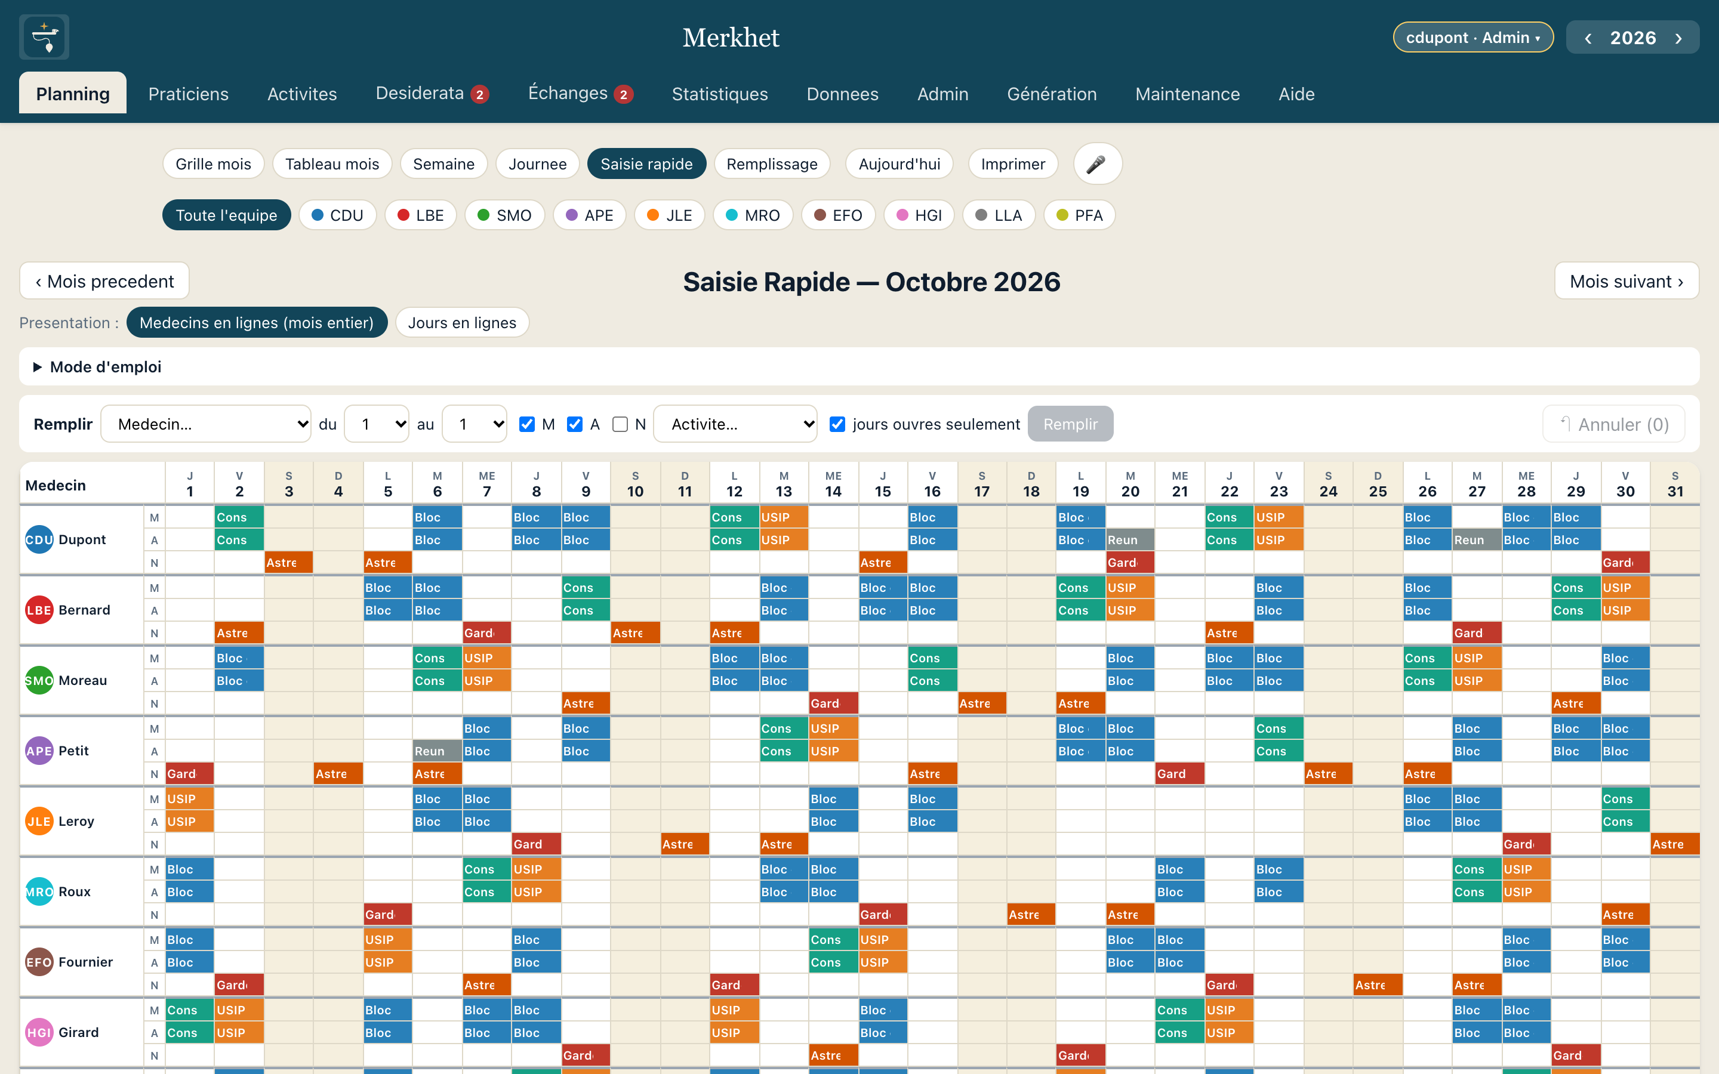Click the Imprimer button
The height and width of the screenshot is (1074, 1719).
pos(1013,164)
